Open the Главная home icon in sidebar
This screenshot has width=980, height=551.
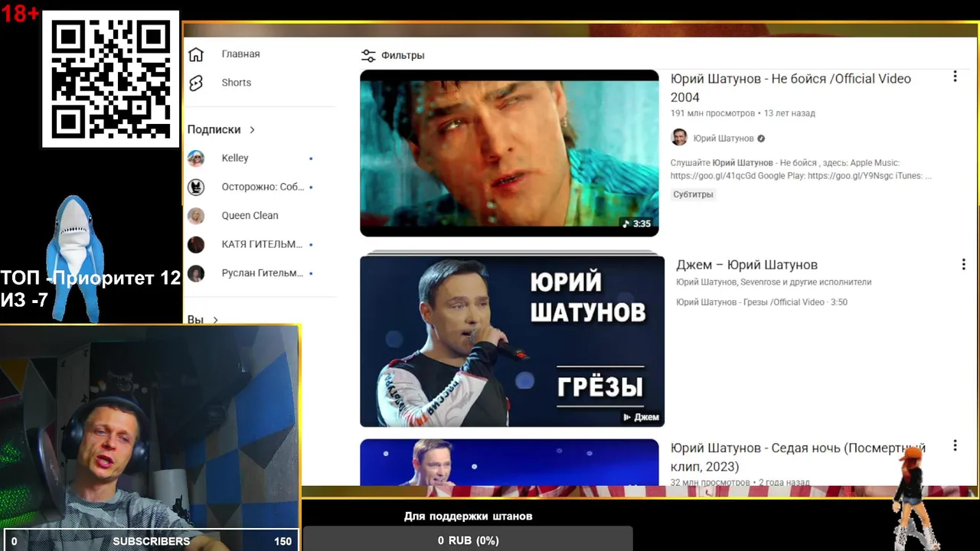coord(196,54)
